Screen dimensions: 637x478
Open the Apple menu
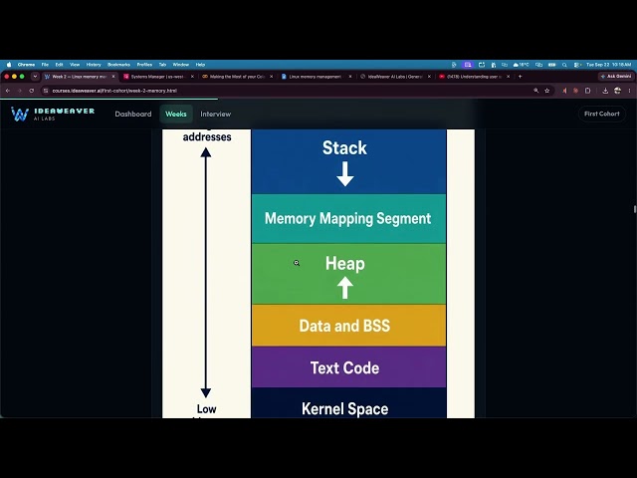click(x=9, y=64)
